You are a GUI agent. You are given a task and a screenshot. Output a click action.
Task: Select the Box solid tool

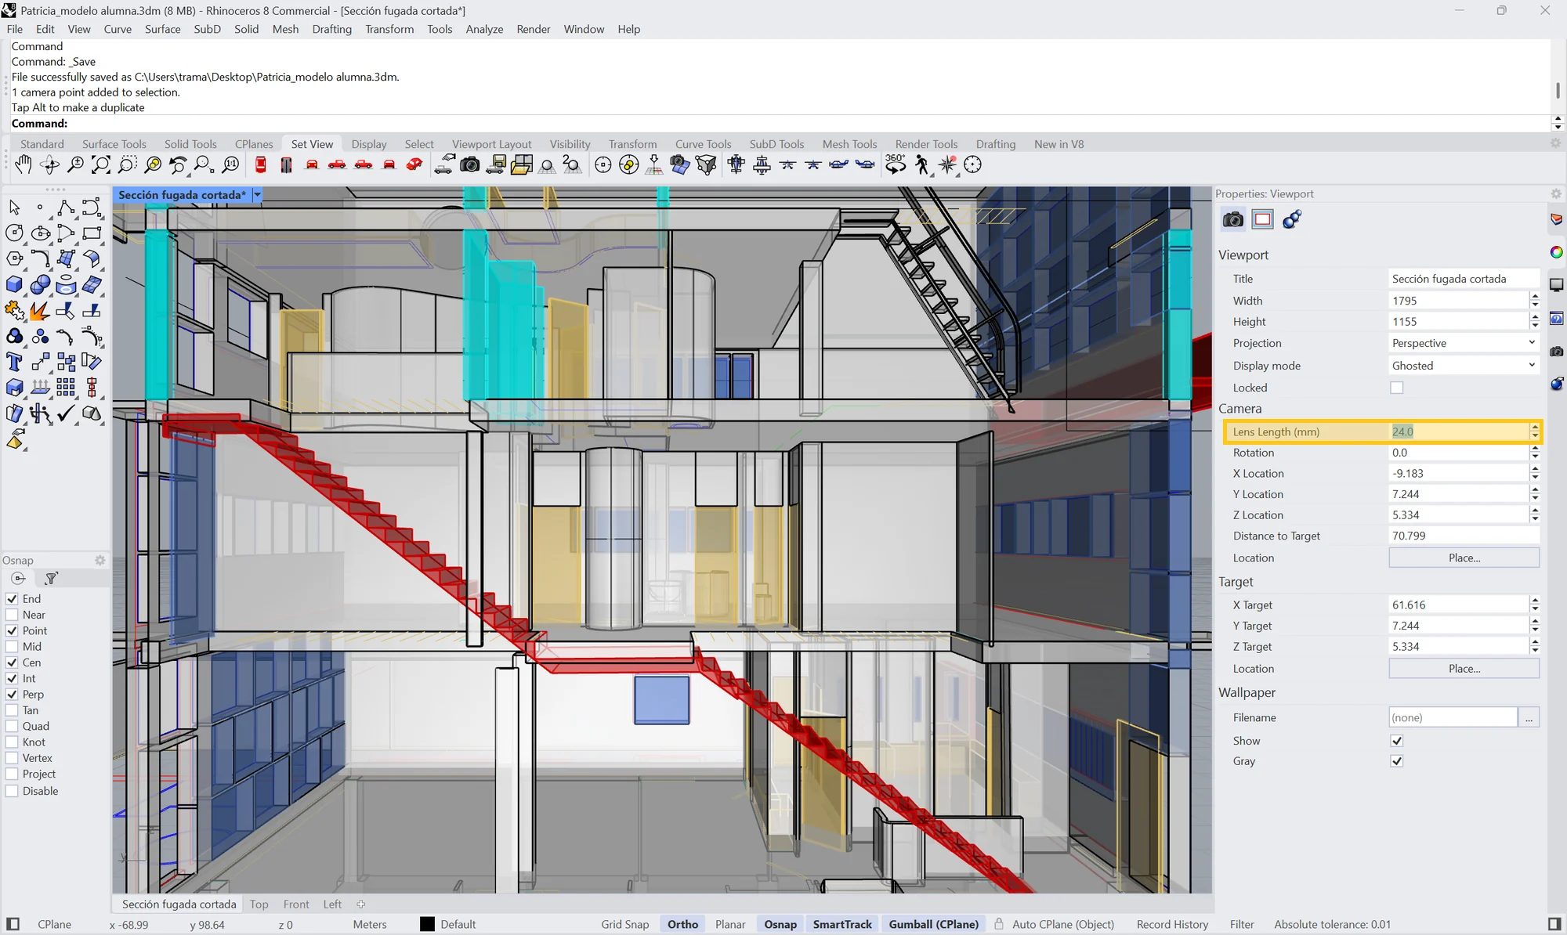[x=14, y=285]
